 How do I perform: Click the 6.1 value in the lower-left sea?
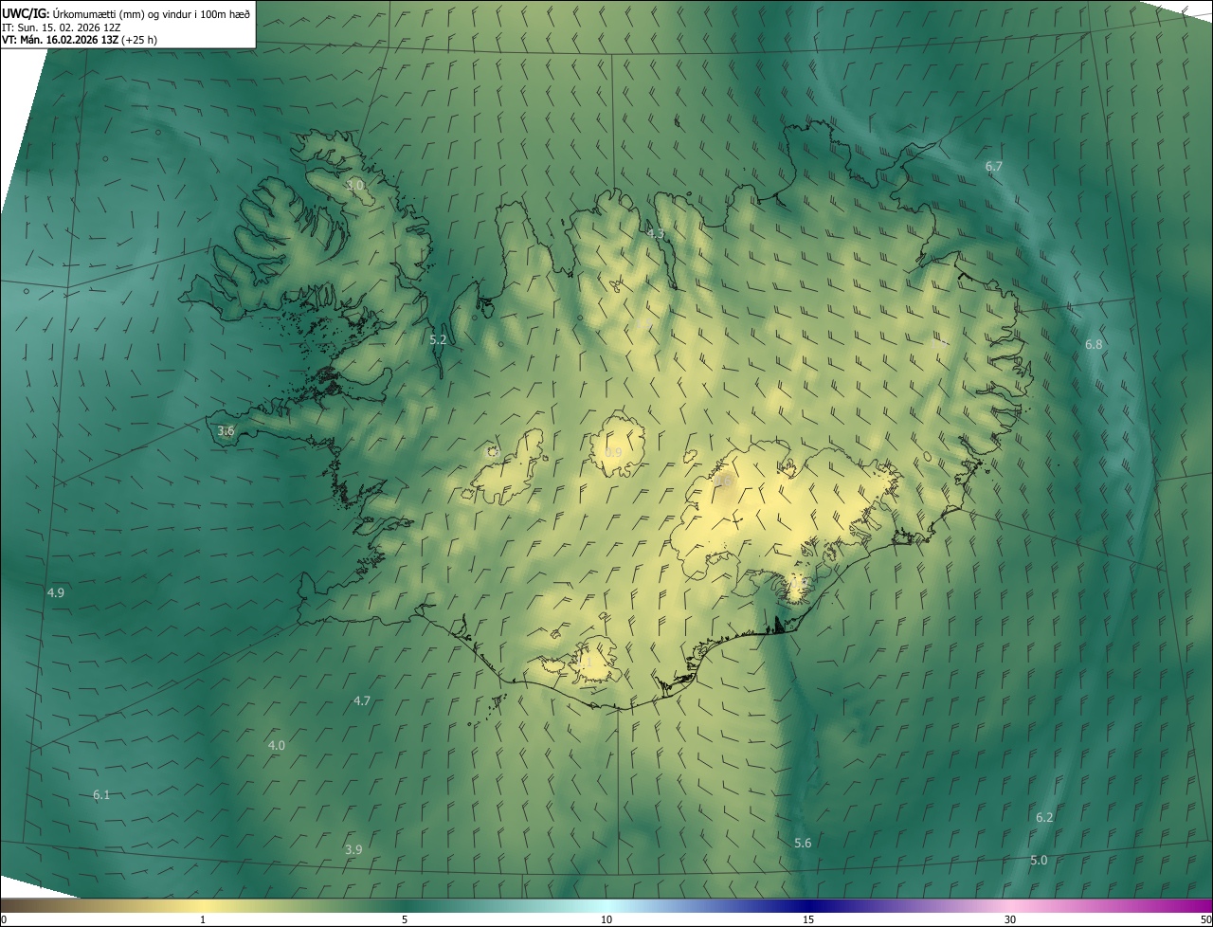pos(101,794)
